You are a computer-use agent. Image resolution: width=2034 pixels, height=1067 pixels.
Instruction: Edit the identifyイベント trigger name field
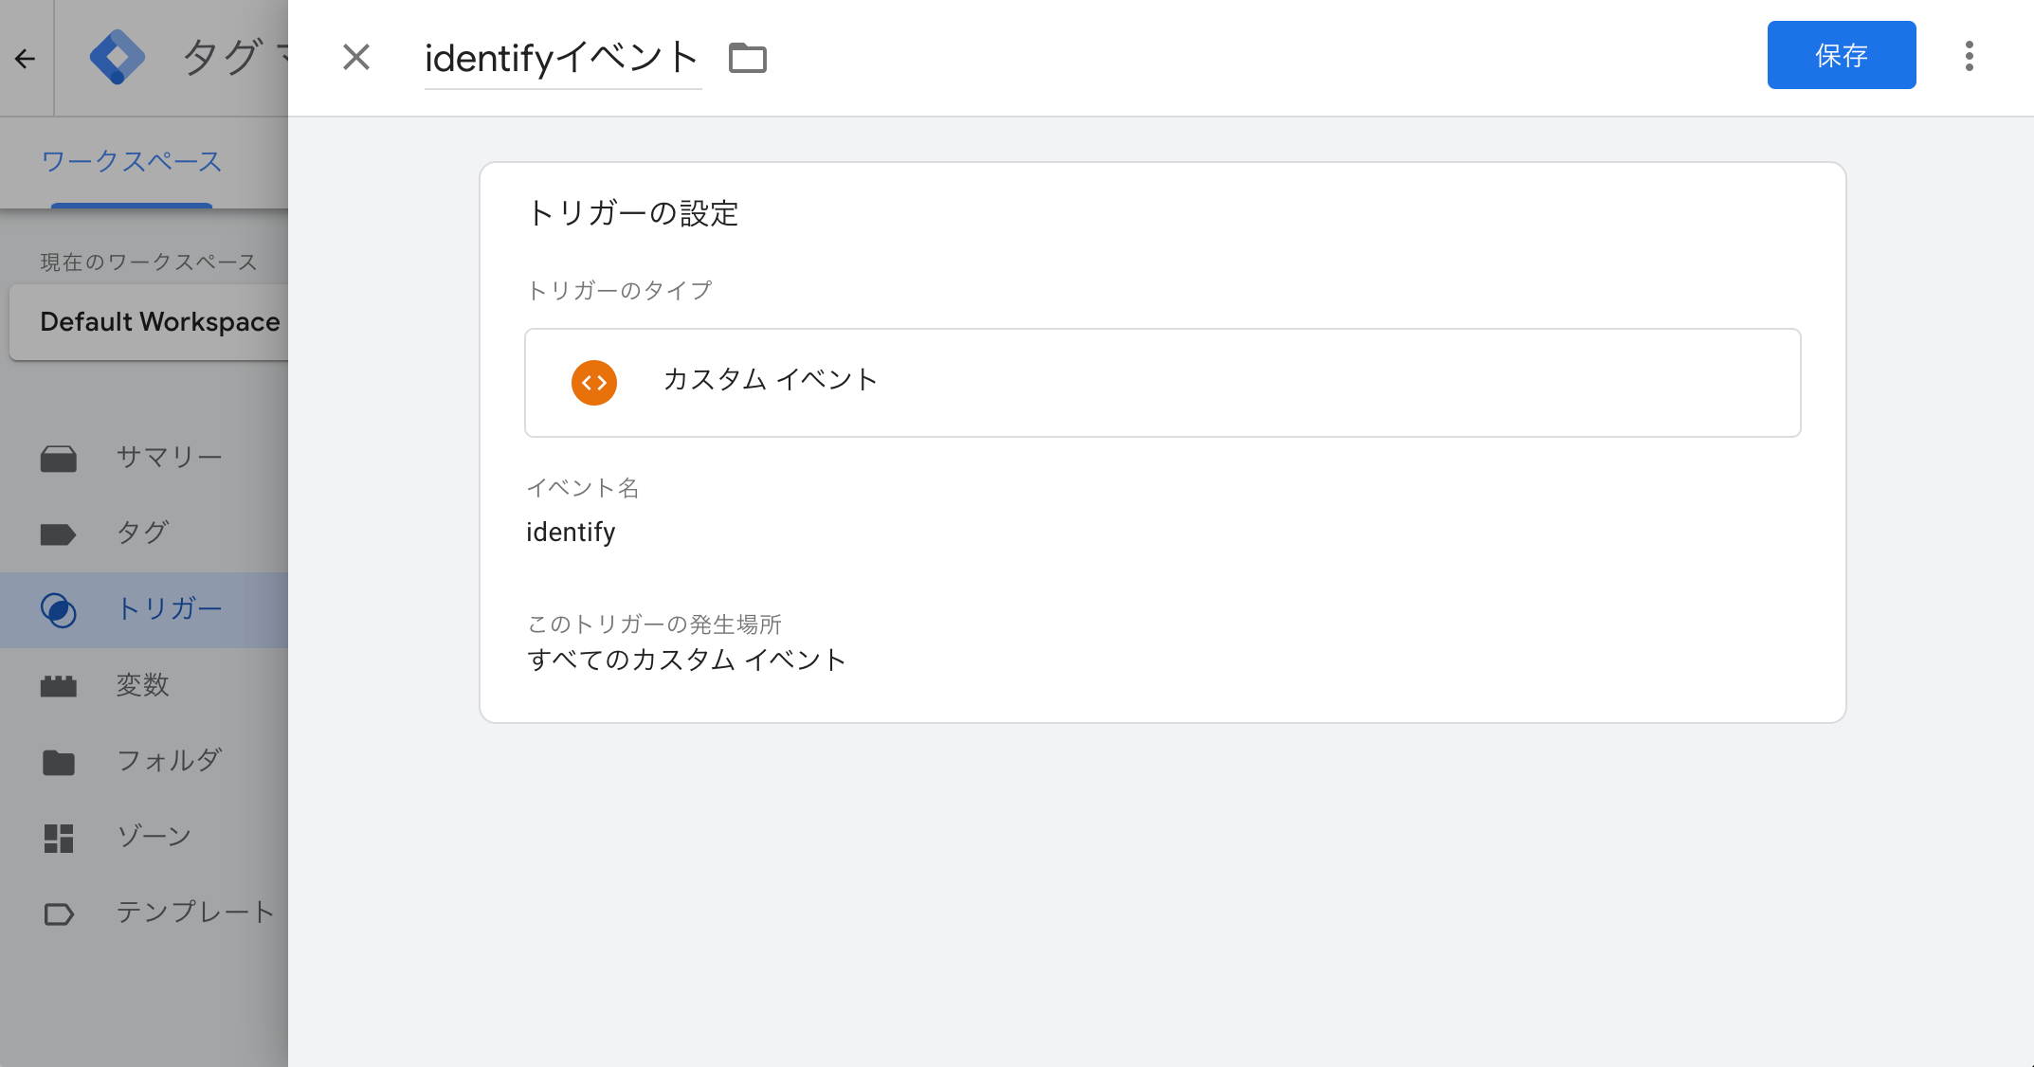[x=562, y=58]
